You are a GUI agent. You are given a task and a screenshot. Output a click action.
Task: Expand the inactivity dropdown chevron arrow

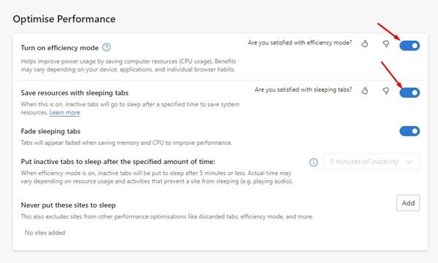point(409,162)
